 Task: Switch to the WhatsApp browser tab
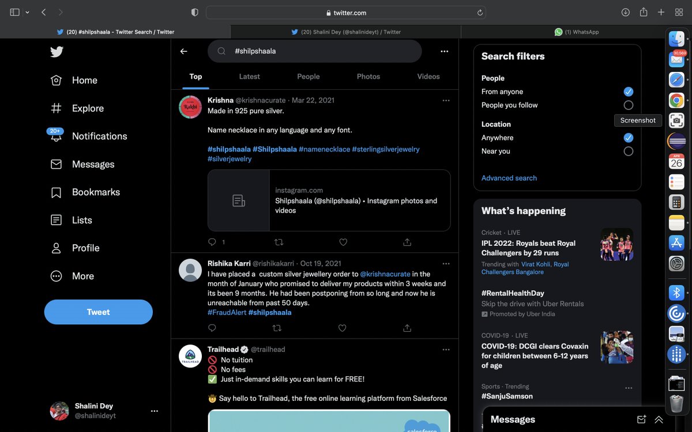[577, 32]
